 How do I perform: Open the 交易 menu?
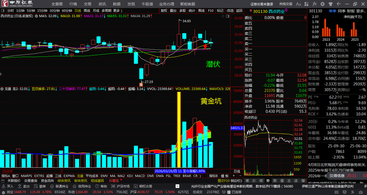pos(88,4)
